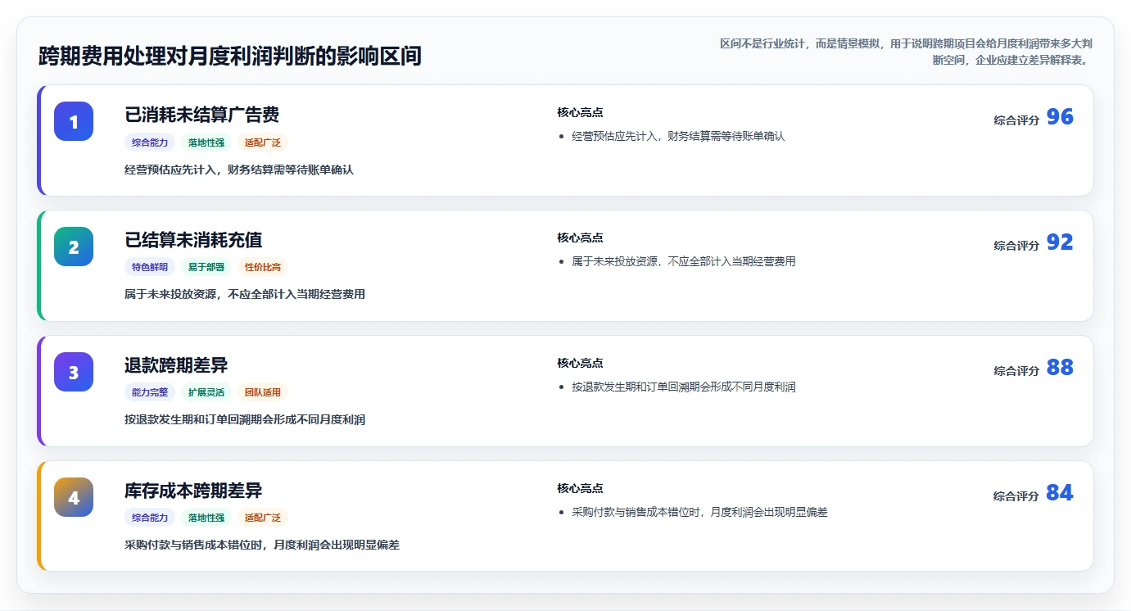The image size is (1131, 611).
Task: Click the note text 区间不是行业统计
Action: pos(905,52)
